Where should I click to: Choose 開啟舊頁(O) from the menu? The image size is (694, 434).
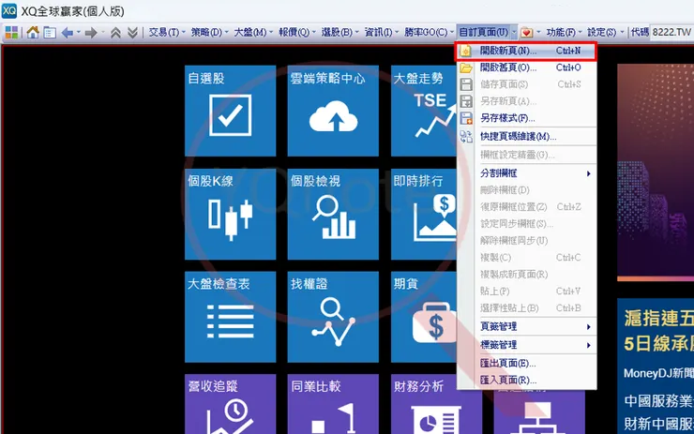[x=526, y=67]
